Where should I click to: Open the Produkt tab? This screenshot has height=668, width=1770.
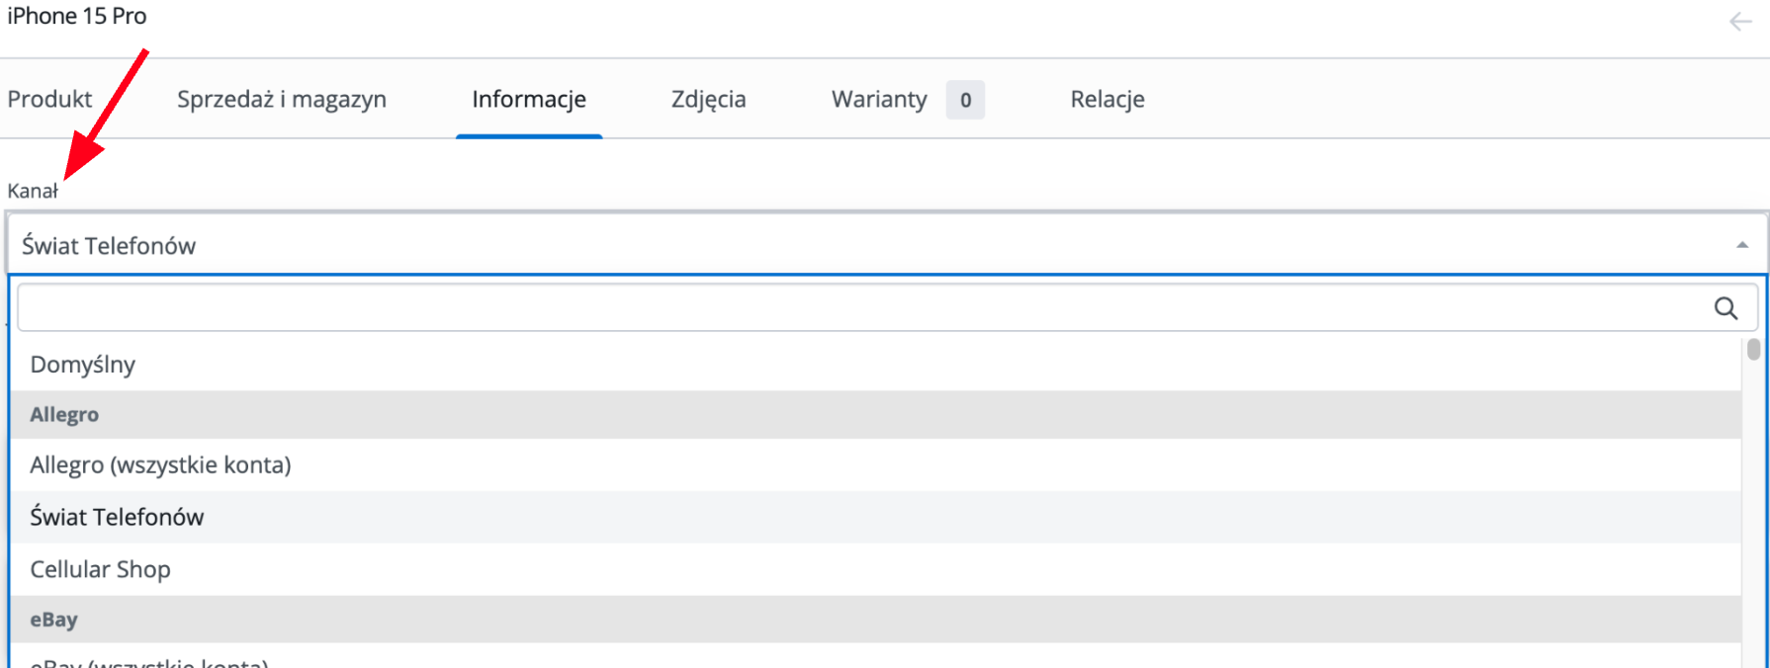coord(49,99)
